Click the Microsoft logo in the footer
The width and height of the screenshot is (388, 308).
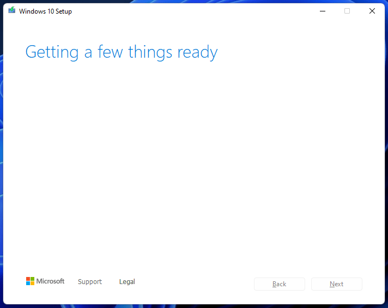(45, 281)
